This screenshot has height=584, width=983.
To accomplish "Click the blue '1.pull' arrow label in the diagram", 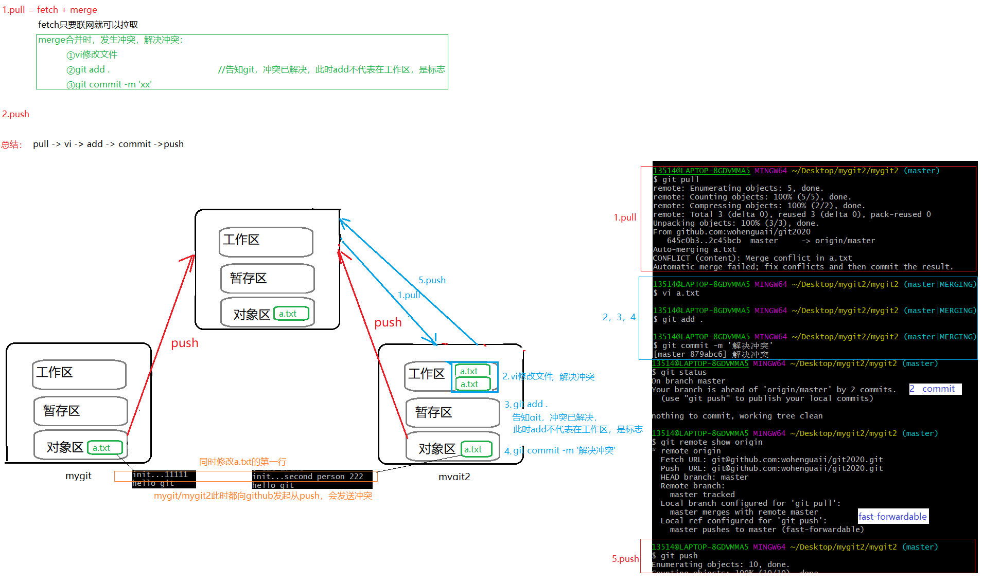I will (409, 295).
